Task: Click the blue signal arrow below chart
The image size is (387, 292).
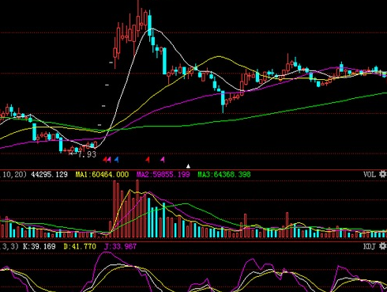Action: [116, 159]
